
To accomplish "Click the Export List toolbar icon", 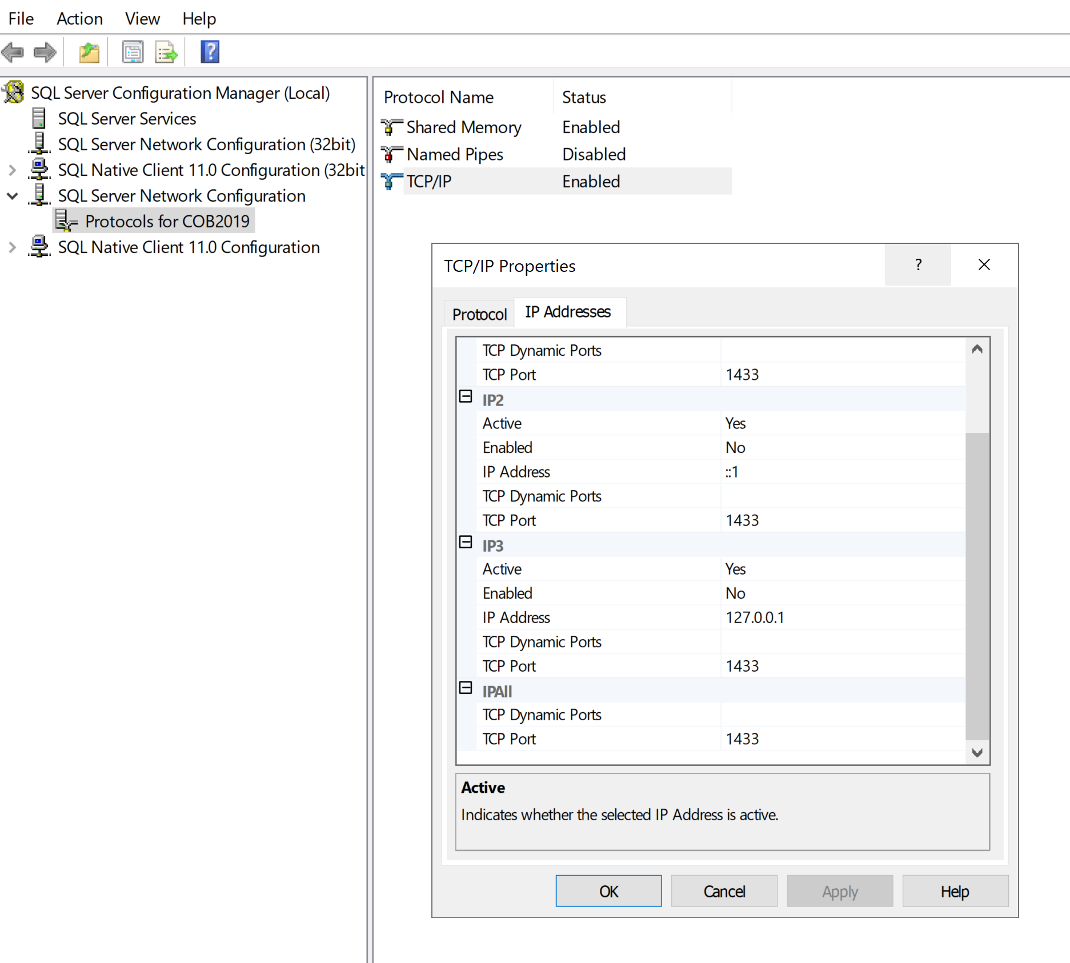I will pos(165,51).
